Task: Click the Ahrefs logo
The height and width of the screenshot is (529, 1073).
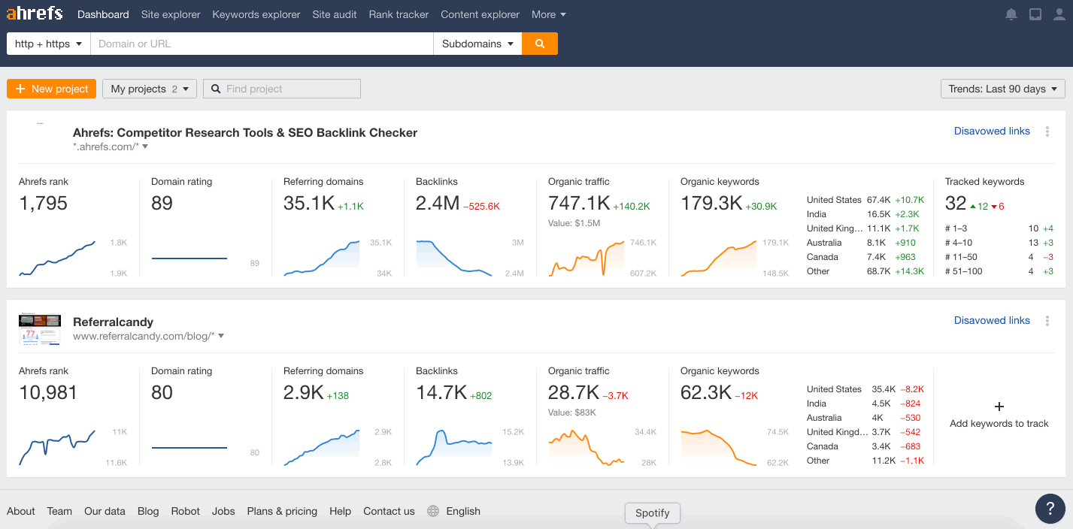Action: (35, 14)
